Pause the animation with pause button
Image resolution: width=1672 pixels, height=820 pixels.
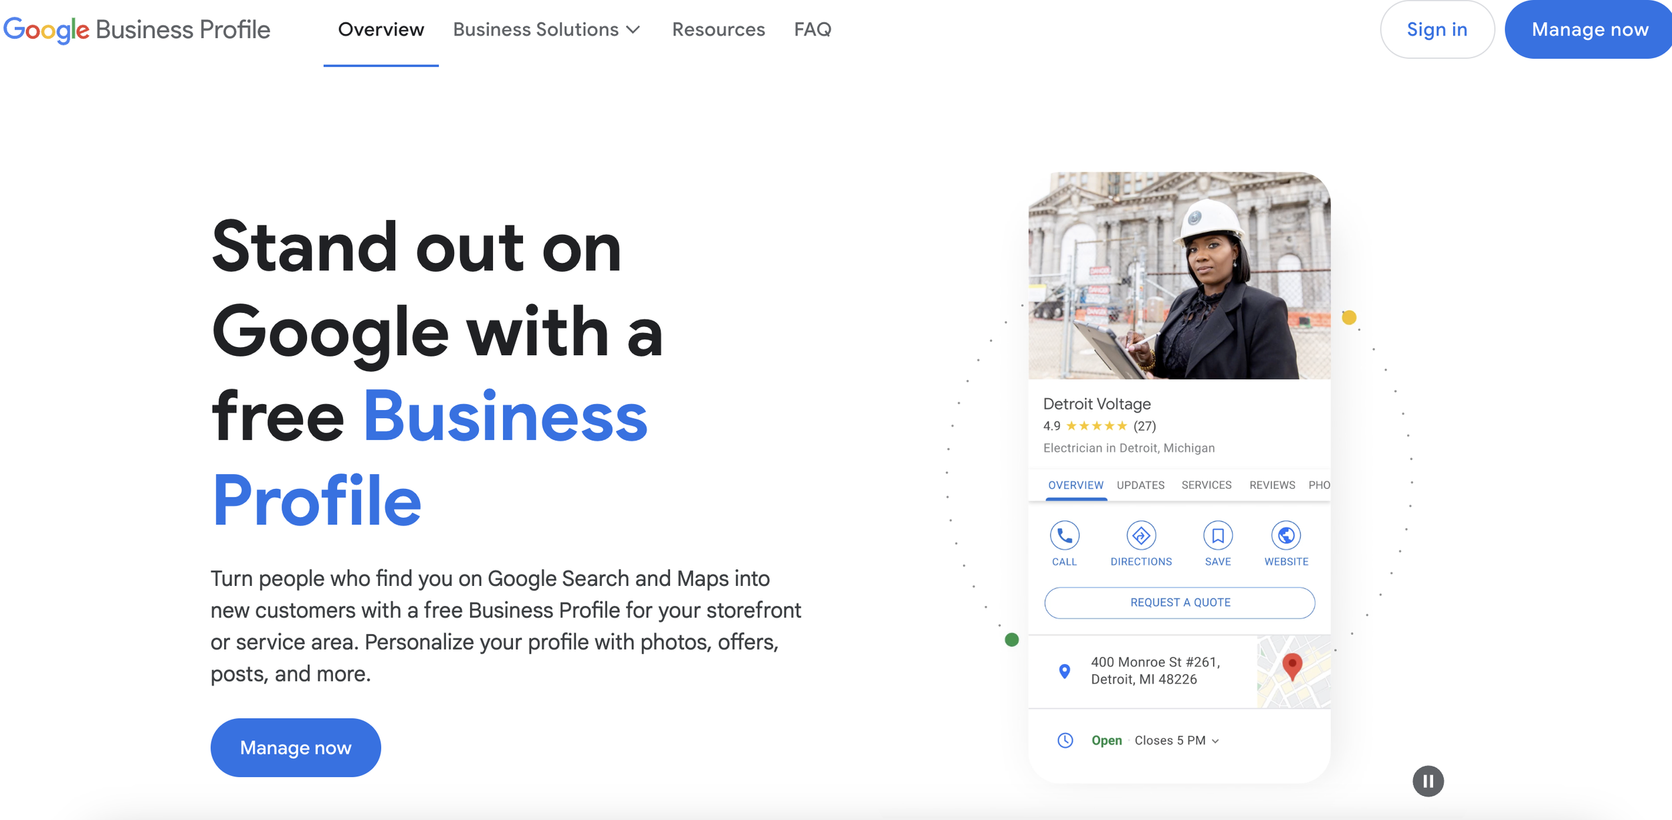click(x=1428, y=781)
